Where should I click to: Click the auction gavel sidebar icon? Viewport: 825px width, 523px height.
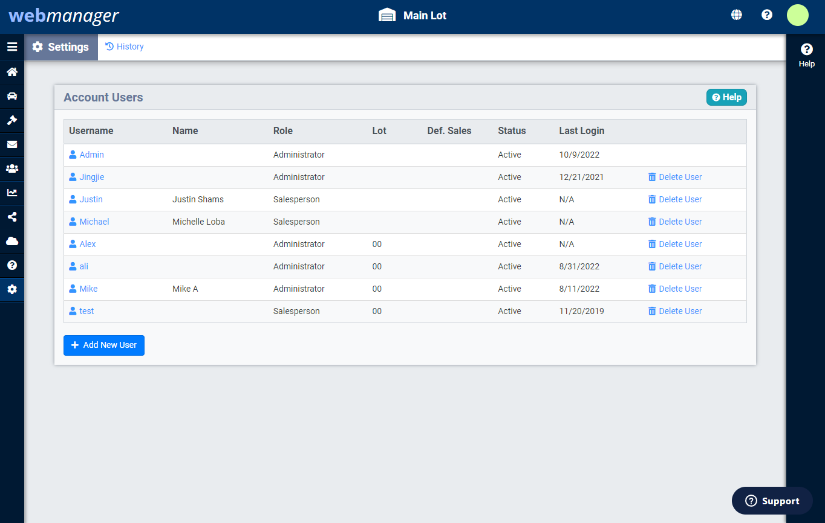click(12, 121)
